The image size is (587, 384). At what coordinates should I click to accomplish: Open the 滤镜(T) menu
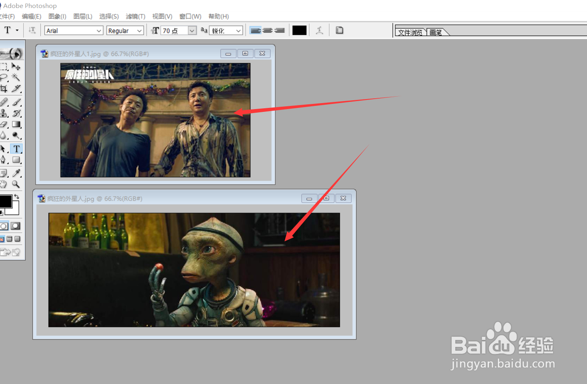135,16
